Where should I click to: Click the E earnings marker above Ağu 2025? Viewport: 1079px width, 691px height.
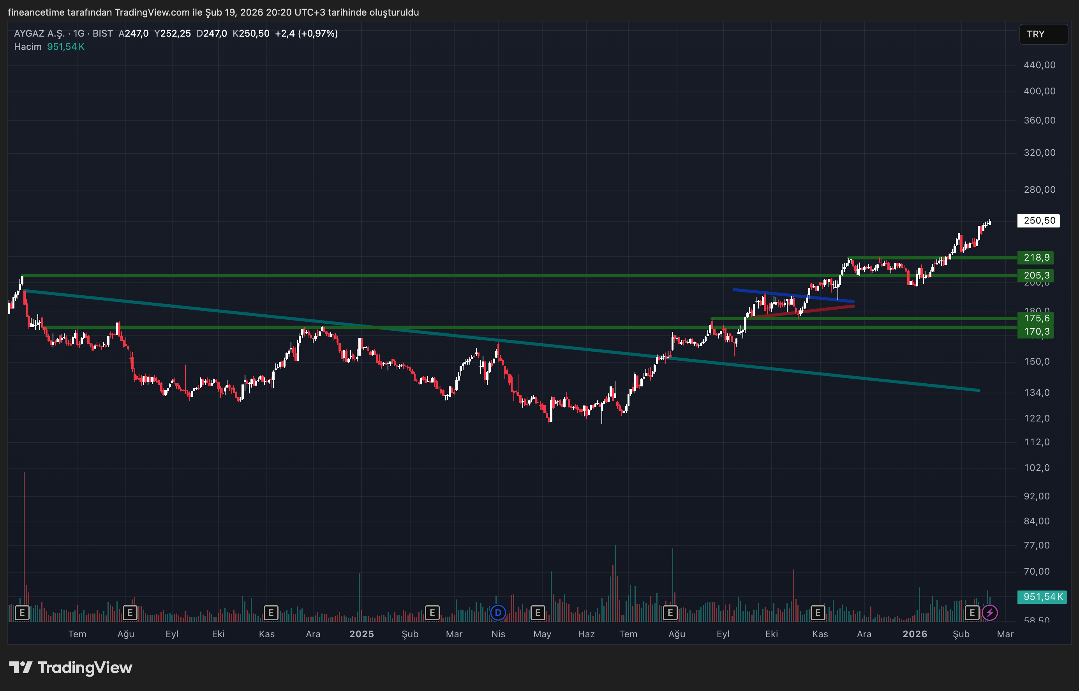point(670,612)
